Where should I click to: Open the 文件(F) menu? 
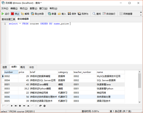click(x=5, y=9)
